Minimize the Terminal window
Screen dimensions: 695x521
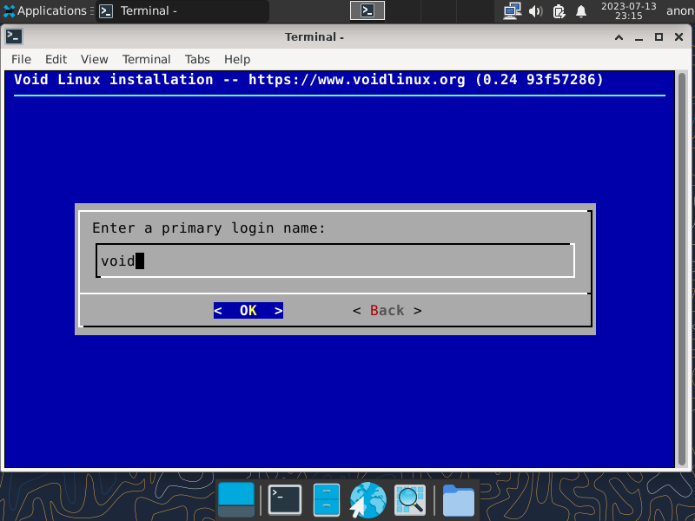pos(639,37)
